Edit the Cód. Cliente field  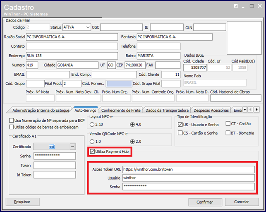pyautogui.click(x=171, y=75)
